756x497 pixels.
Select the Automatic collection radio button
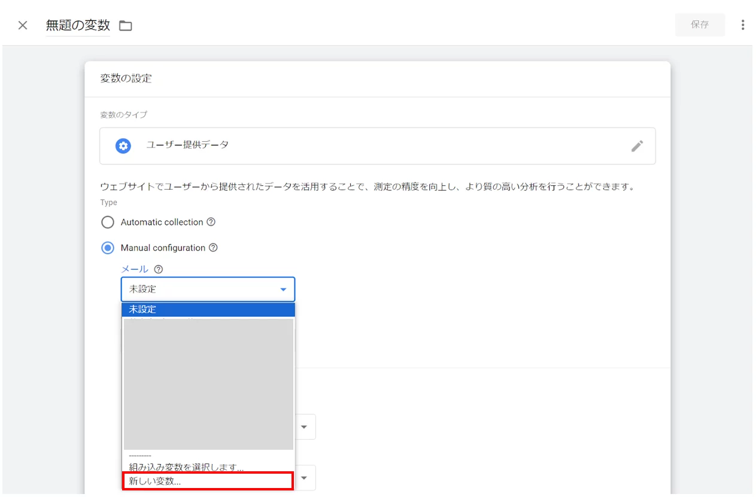108,222
